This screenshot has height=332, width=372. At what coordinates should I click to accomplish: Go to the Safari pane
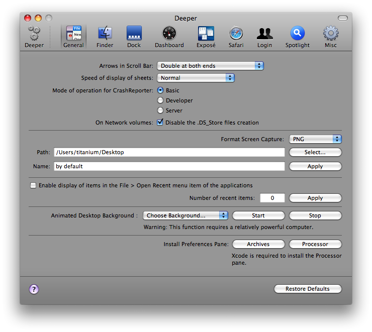[x=236, y=37]
